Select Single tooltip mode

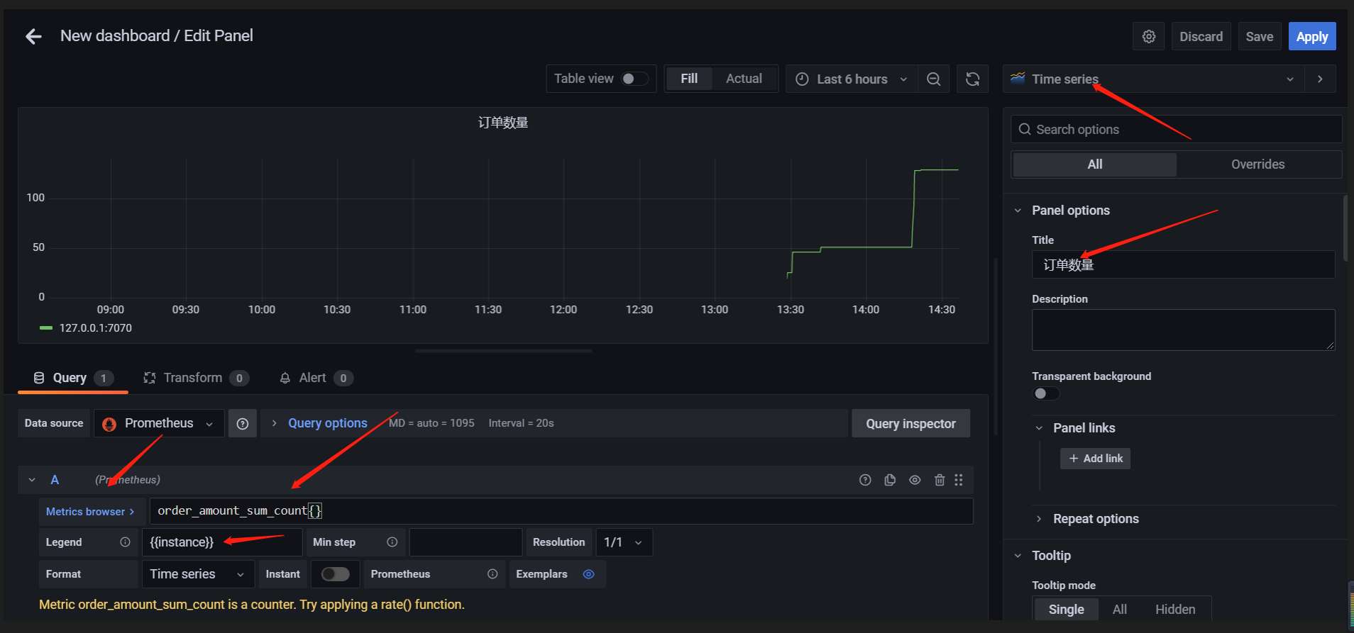[1066, 610]
